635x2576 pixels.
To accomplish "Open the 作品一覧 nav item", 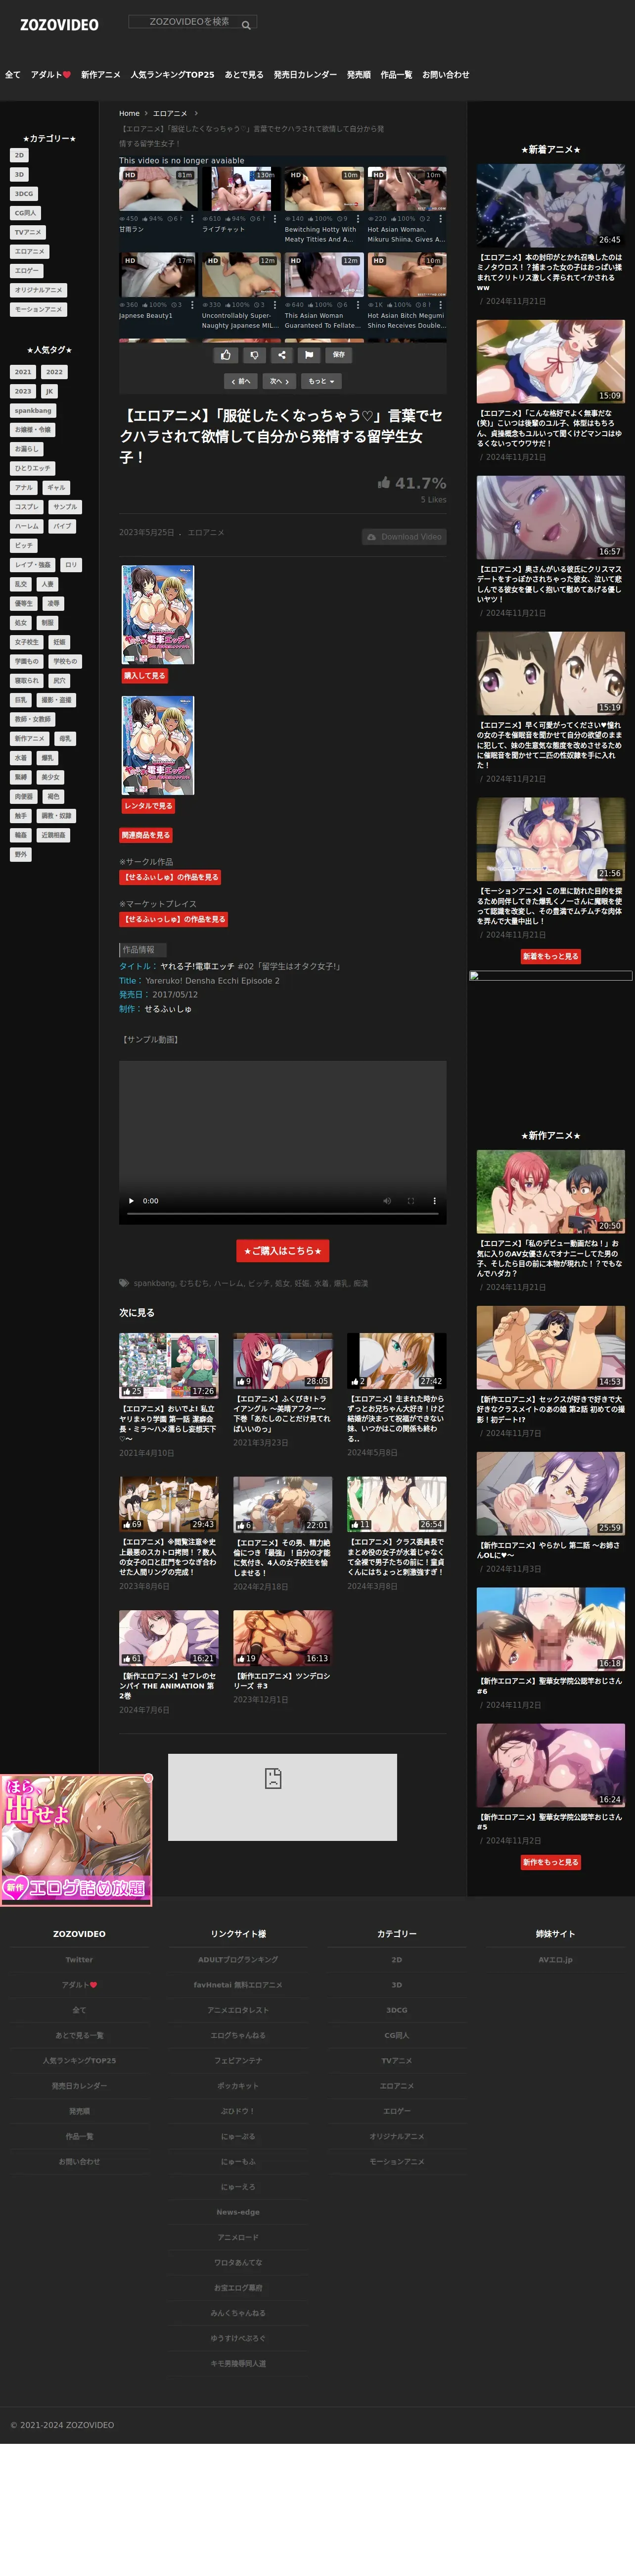I will tap(396, 75).
